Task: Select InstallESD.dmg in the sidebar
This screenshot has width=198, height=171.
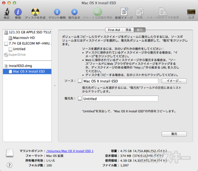Action: 27,66
